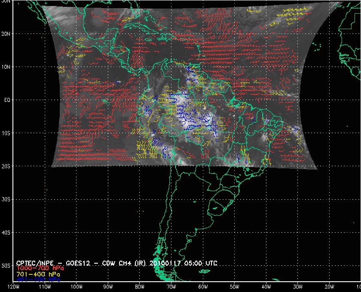Select the EQ equator label

[x=7, y=100]
